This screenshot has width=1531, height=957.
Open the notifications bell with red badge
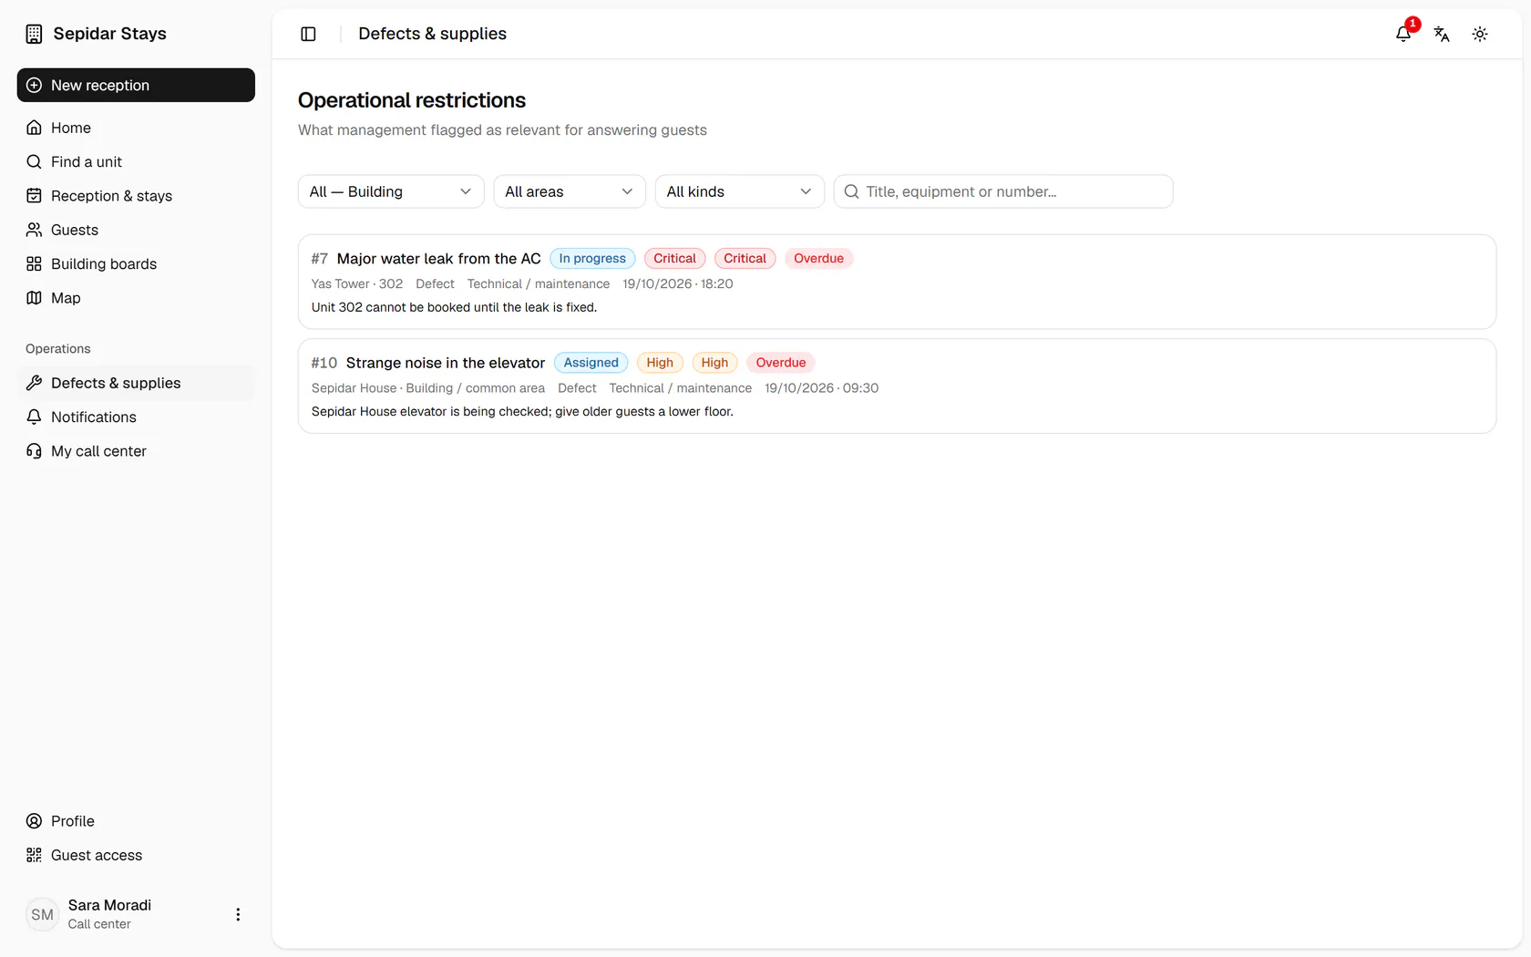[1403, 34]
